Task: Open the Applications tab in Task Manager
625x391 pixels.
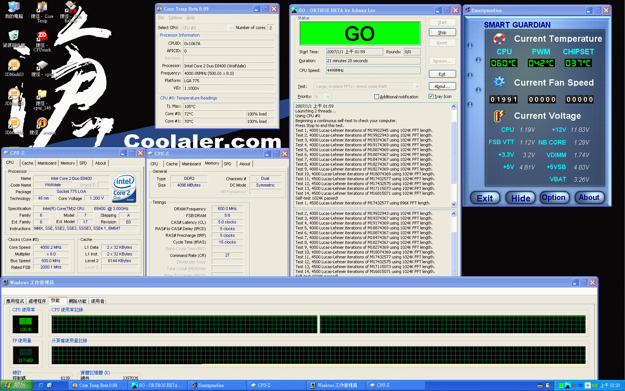Action: coord(15,301)
